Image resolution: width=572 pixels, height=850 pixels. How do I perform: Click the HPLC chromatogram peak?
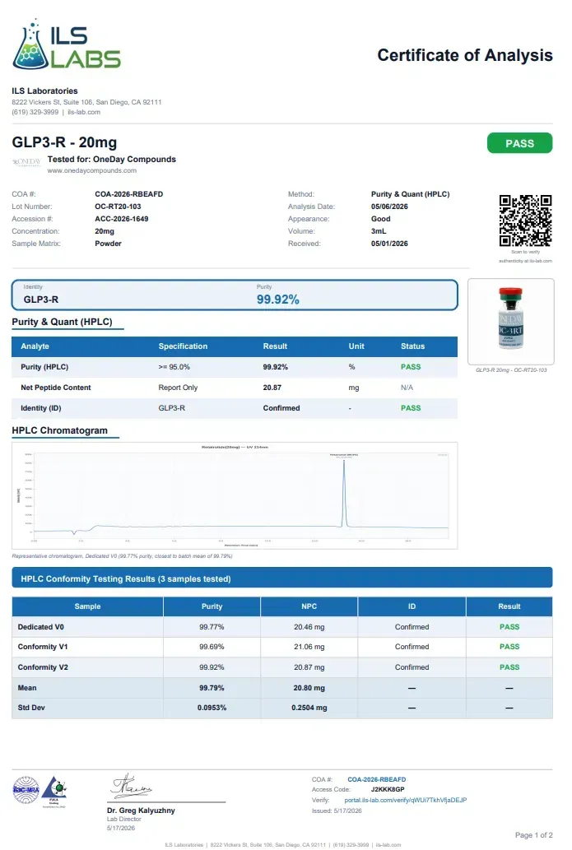(344, 492)
